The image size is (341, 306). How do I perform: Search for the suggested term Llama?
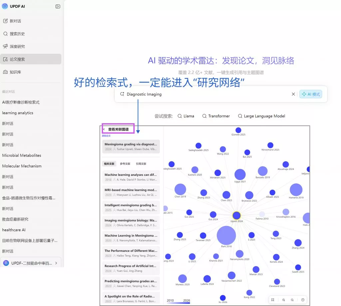(186, 116)
